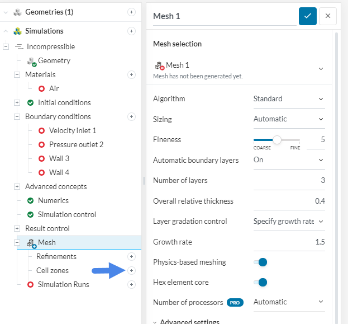
Task: Add a mesh refinement with plus icon
Action: coord(131,256)
